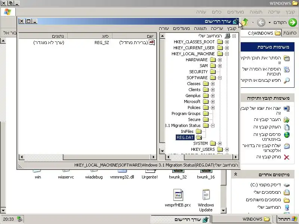Screen dimensions: 299x224
Task: Select the Clients folder icon
Action: (x=206, y=90)
